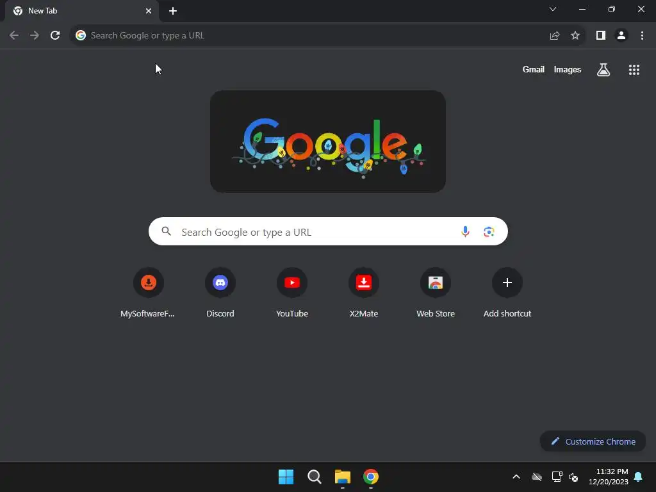Image resolution: width=656 pixels, height=492 pixels.
Task: Open the MySoftwareF... shortcut
Action: [x=148, y=293]
